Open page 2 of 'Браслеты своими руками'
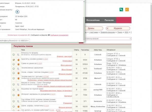Image resolution: width=152 pixels, height=112 pixels. click(45, 59)
